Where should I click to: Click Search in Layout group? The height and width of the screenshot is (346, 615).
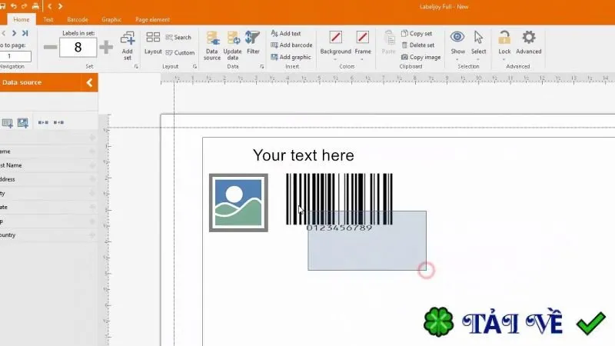[x=178, y=37]
